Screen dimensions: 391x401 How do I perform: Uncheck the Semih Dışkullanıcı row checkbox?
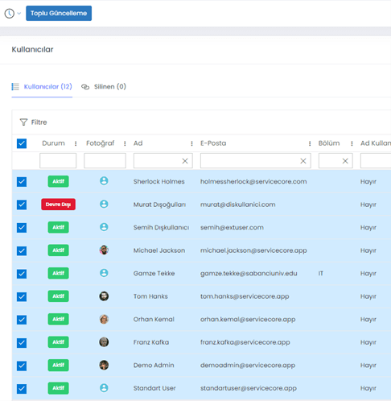(22, 228)
